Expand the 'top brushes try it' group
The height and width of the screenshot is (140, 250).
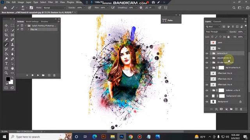click(x=211, y=68)
